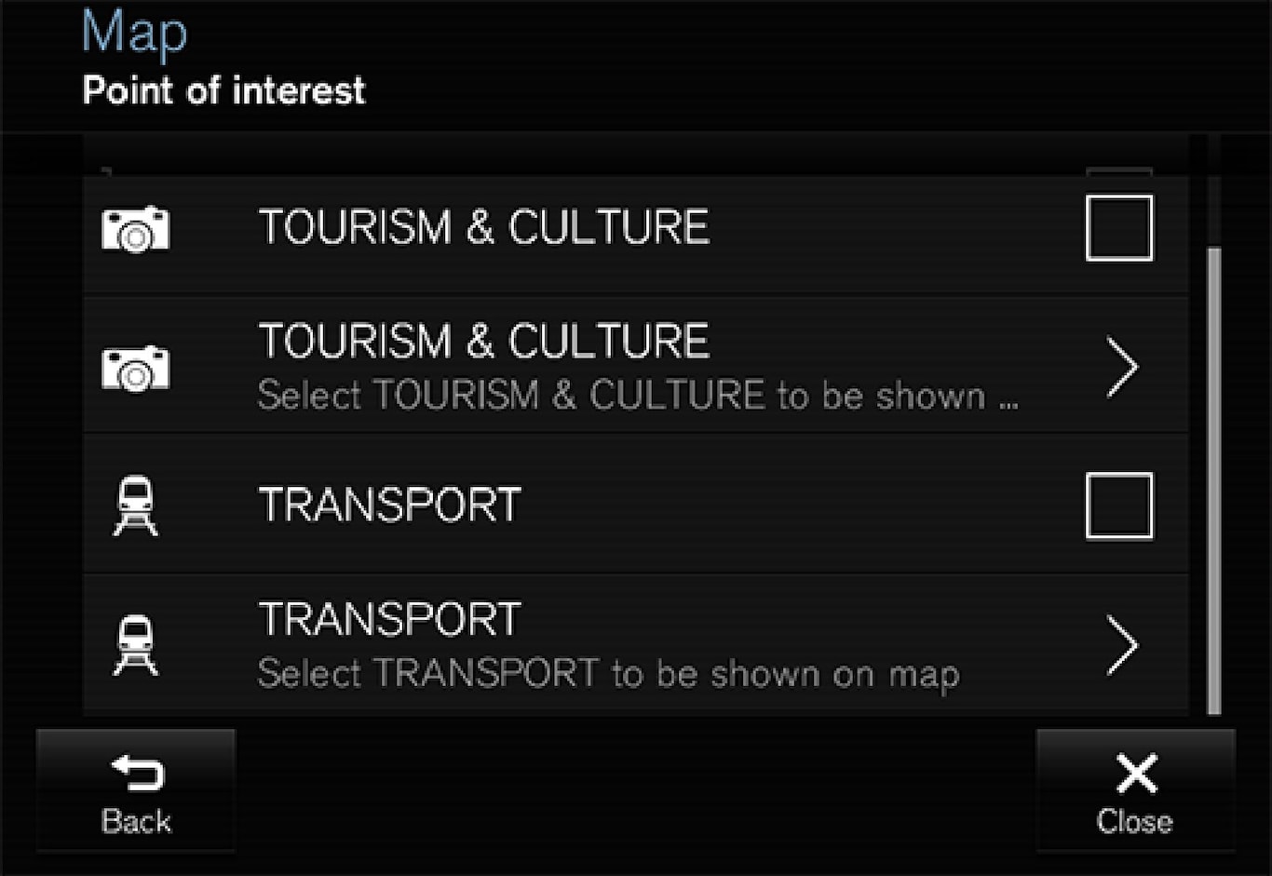
Task: Click train icon in Transport submenu row
Action: click(x=136, y=644)
